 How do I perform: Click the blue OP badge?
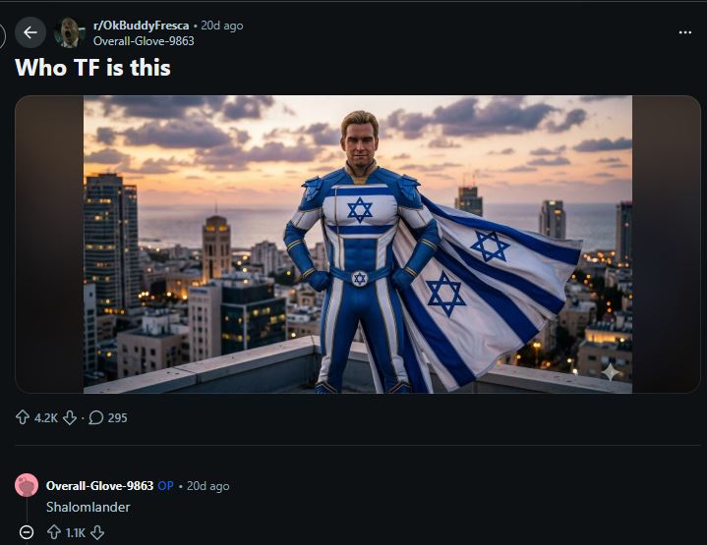click(x=165, y=486)
